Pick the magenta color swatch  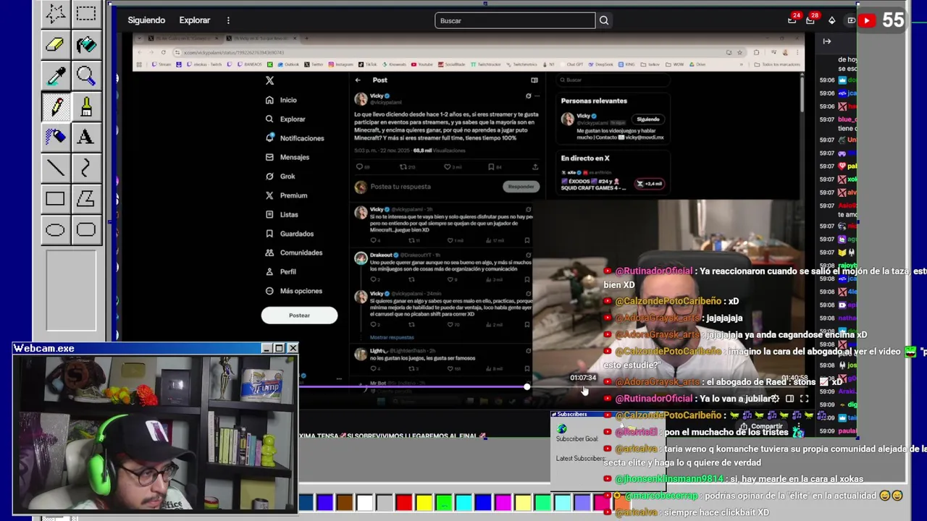(x=503, y=501)
